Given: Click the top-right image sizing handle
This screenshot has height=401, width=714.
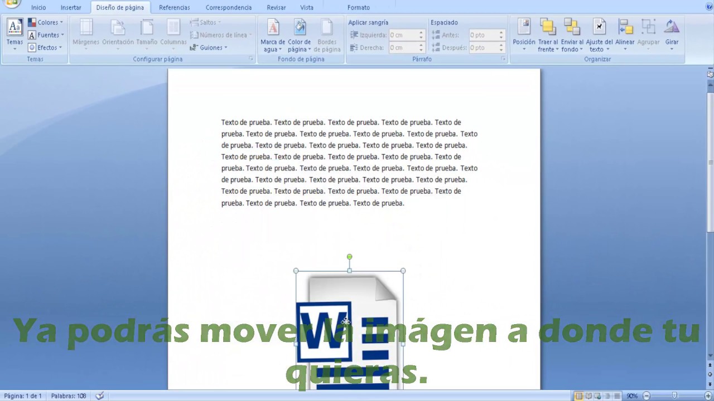Looking at the screenshot, I should [x=403, y=271].
